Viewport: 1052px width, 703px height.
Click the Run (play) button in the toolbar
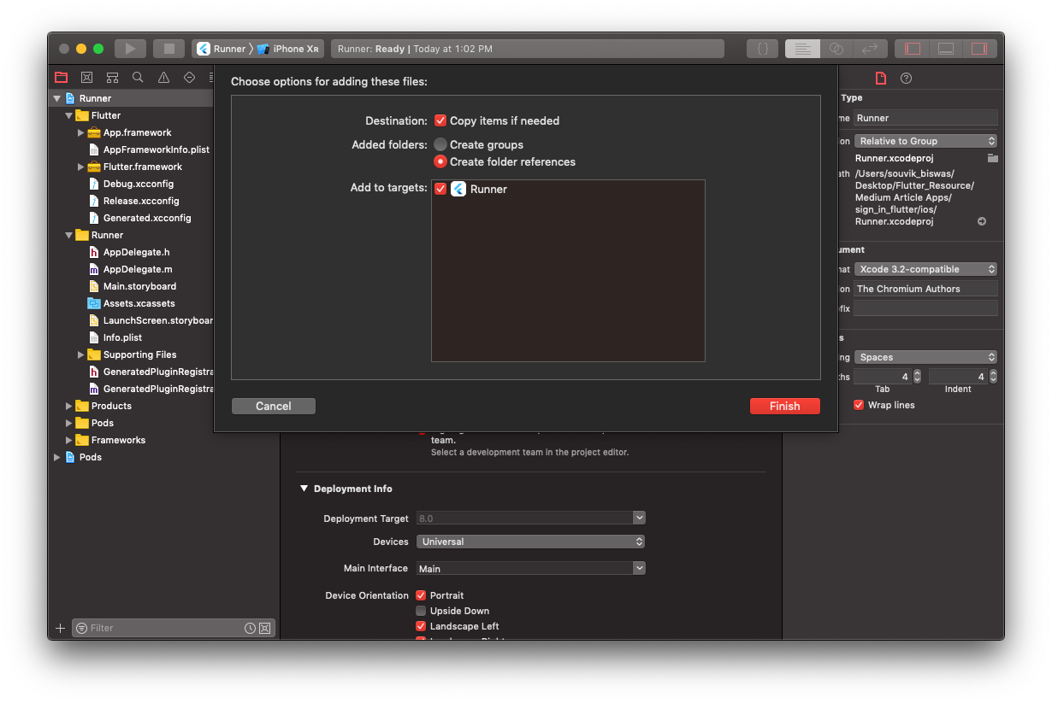click(x=130, y=49)
